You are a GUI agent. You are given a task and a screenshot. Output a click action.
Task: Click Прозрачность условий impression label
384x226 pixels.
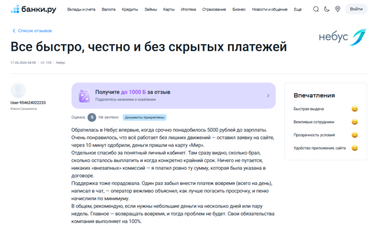tap(314, 135)
